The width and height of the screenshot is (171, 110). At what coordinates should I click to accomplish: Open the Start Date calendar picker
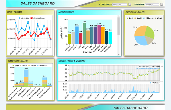130,5
